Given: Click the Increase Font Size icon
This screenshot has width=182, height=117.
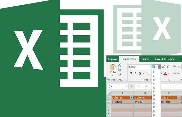Looking at the screenshot, I should [163, 67].
